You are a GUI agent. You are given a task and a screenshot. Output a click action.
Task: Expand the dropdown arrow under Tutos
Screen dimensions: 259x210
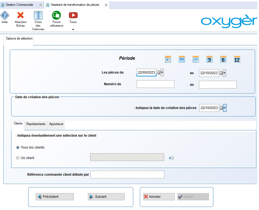[73, 30]
